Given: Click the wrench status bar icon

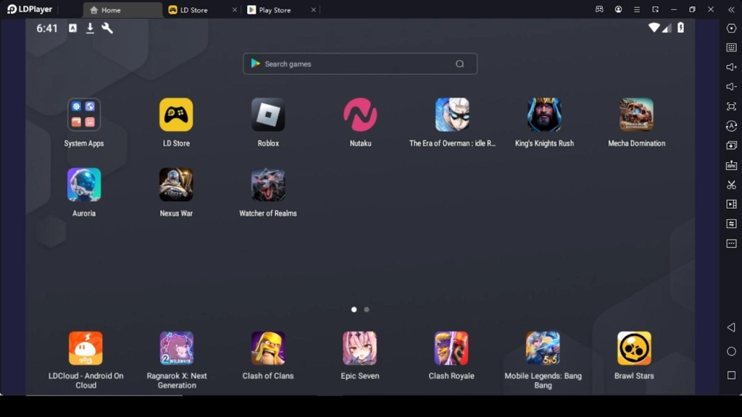Looking at the screenshot, I should tap(107, 28).
